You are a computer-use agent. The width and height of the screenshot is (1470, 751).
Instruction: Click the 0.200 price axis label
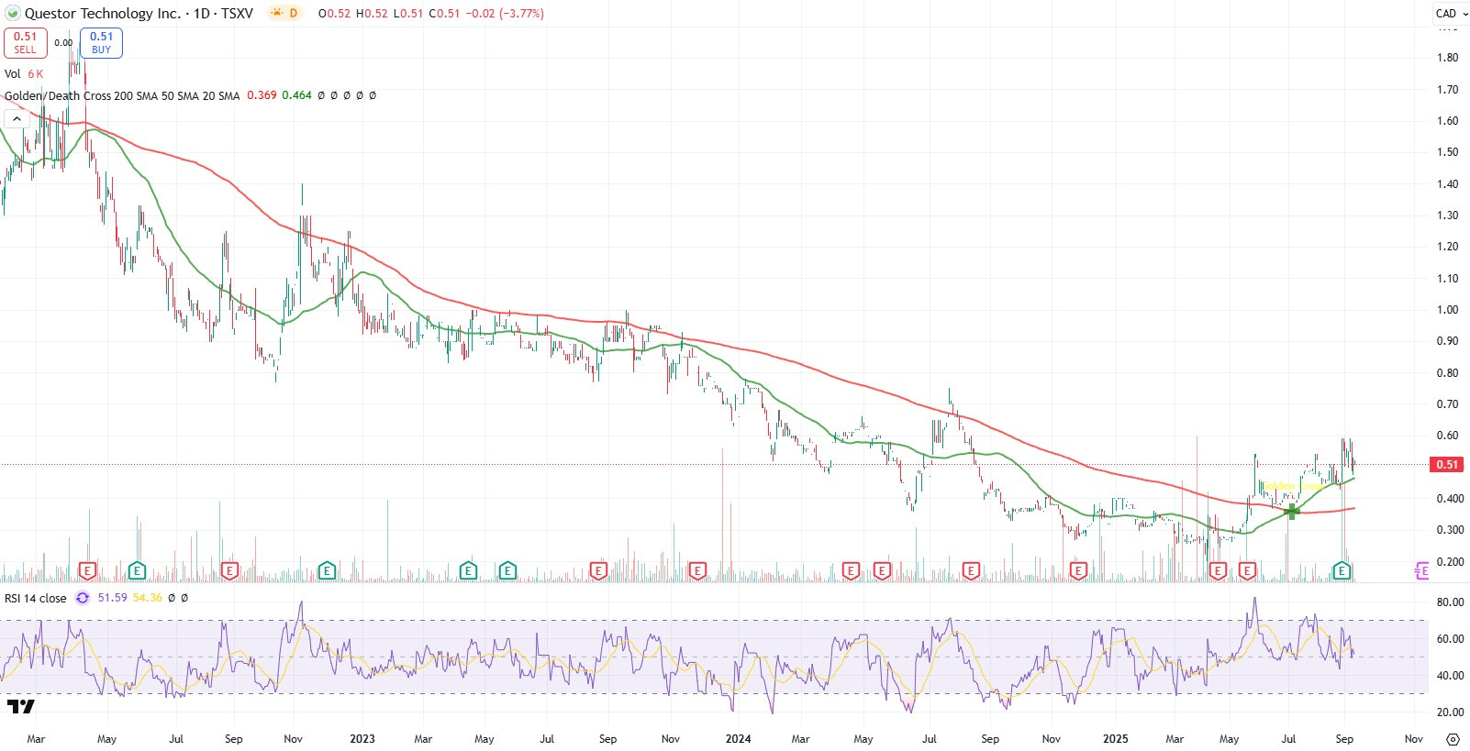pyautogui.click(x=1450, y=562)
